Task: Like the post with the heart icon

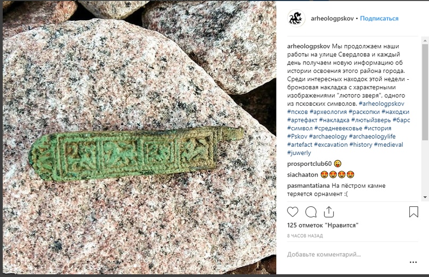Action: tap(292, 212)
